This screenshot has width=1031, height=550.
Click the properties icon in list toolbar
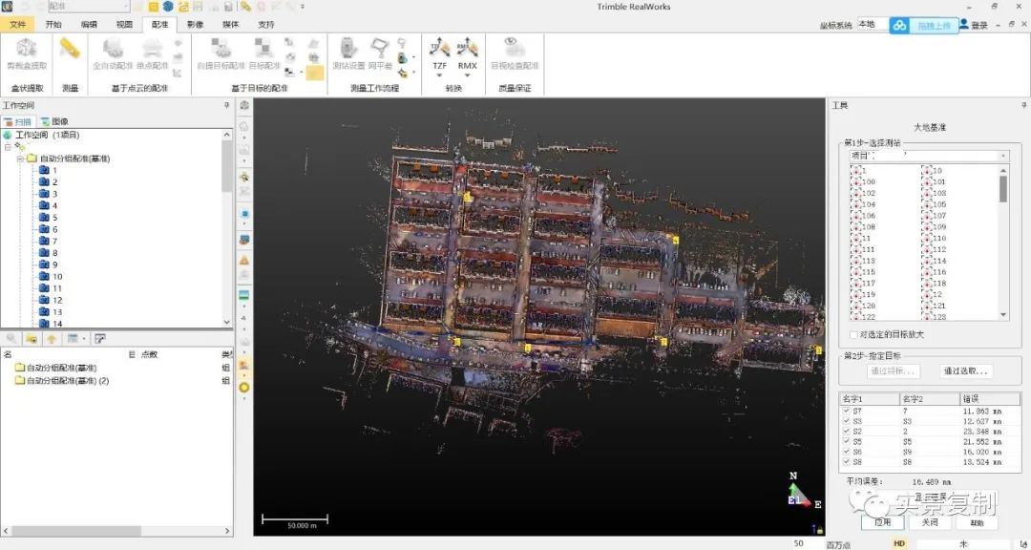click(100, 338)
